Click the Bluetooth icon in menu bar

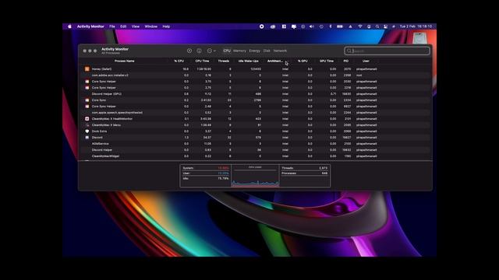(x=331, y=26)
